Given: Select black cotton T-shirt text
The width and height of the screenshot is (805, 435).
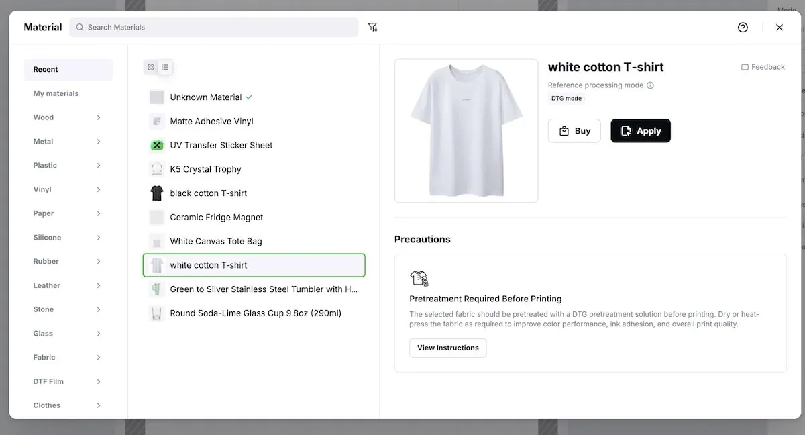Looking at the screenshot, I should (209, 193).
